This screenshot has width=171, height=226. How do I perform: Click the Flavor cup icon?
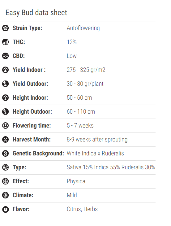coord(6,209)
